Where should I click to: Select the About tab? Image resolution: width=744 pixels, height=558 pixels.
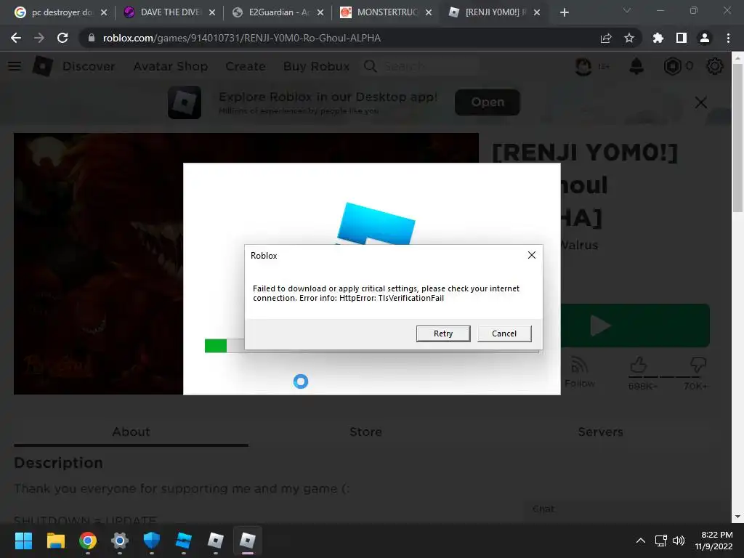click(131, 432)
